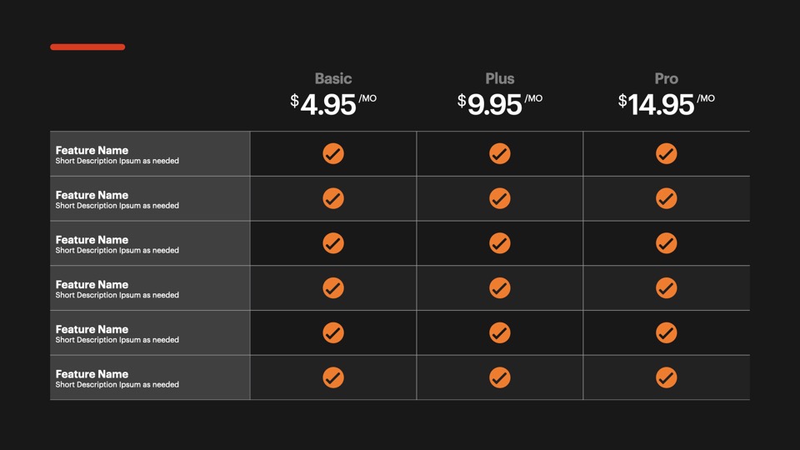Select the Pro plan heading
Viewport: 800px width, 450px height.
pyautogui.click(x=667, y=79)
